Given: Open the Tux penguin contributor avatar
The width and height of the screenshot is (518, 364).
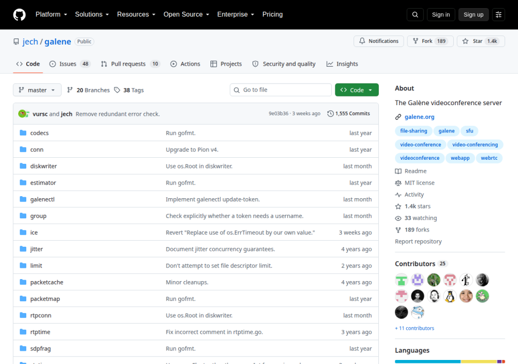Looking at the screenshot, I should point(450,296).
